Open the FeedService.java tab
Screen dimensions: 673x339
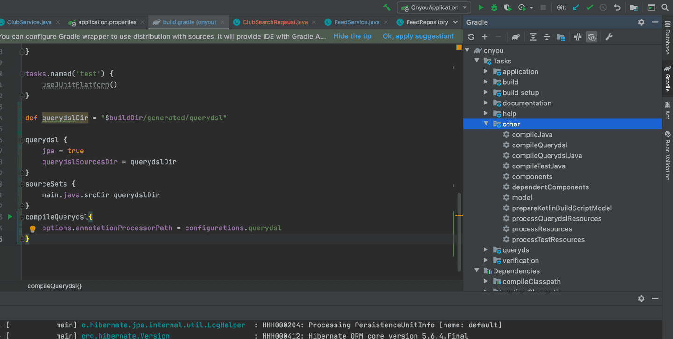coord(357,22)
